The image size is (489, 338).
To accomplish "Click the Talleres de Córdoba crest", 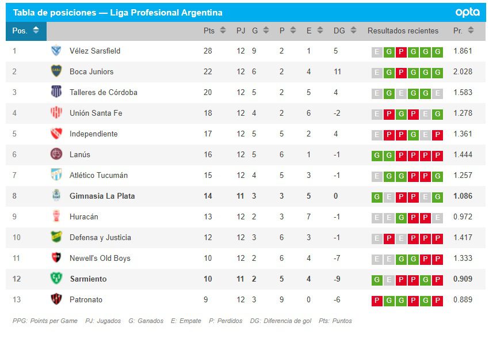I will point(56,92).
